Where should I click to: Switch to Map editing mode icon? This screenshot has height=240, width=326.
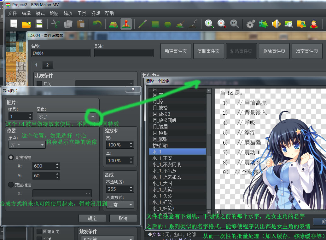click(x=114, y=24)
